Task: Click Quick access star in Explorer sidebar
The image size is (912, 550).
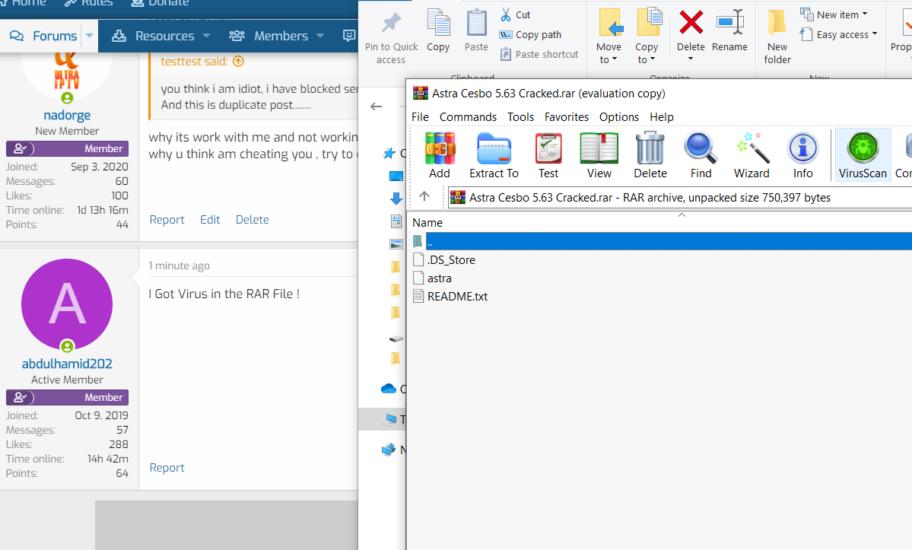Action: pos(389,153)
